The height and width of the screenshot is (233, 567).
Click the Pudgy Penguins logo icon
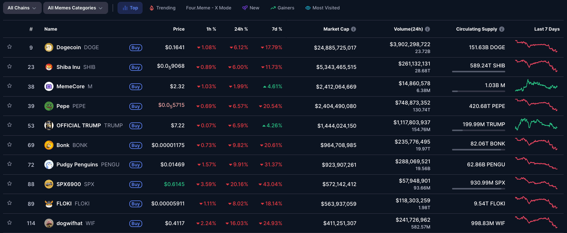pos(49,165)
